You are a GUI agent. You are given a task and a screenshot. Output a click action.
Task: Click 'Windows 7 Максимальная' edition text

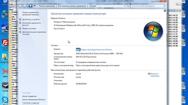point(64,22)
